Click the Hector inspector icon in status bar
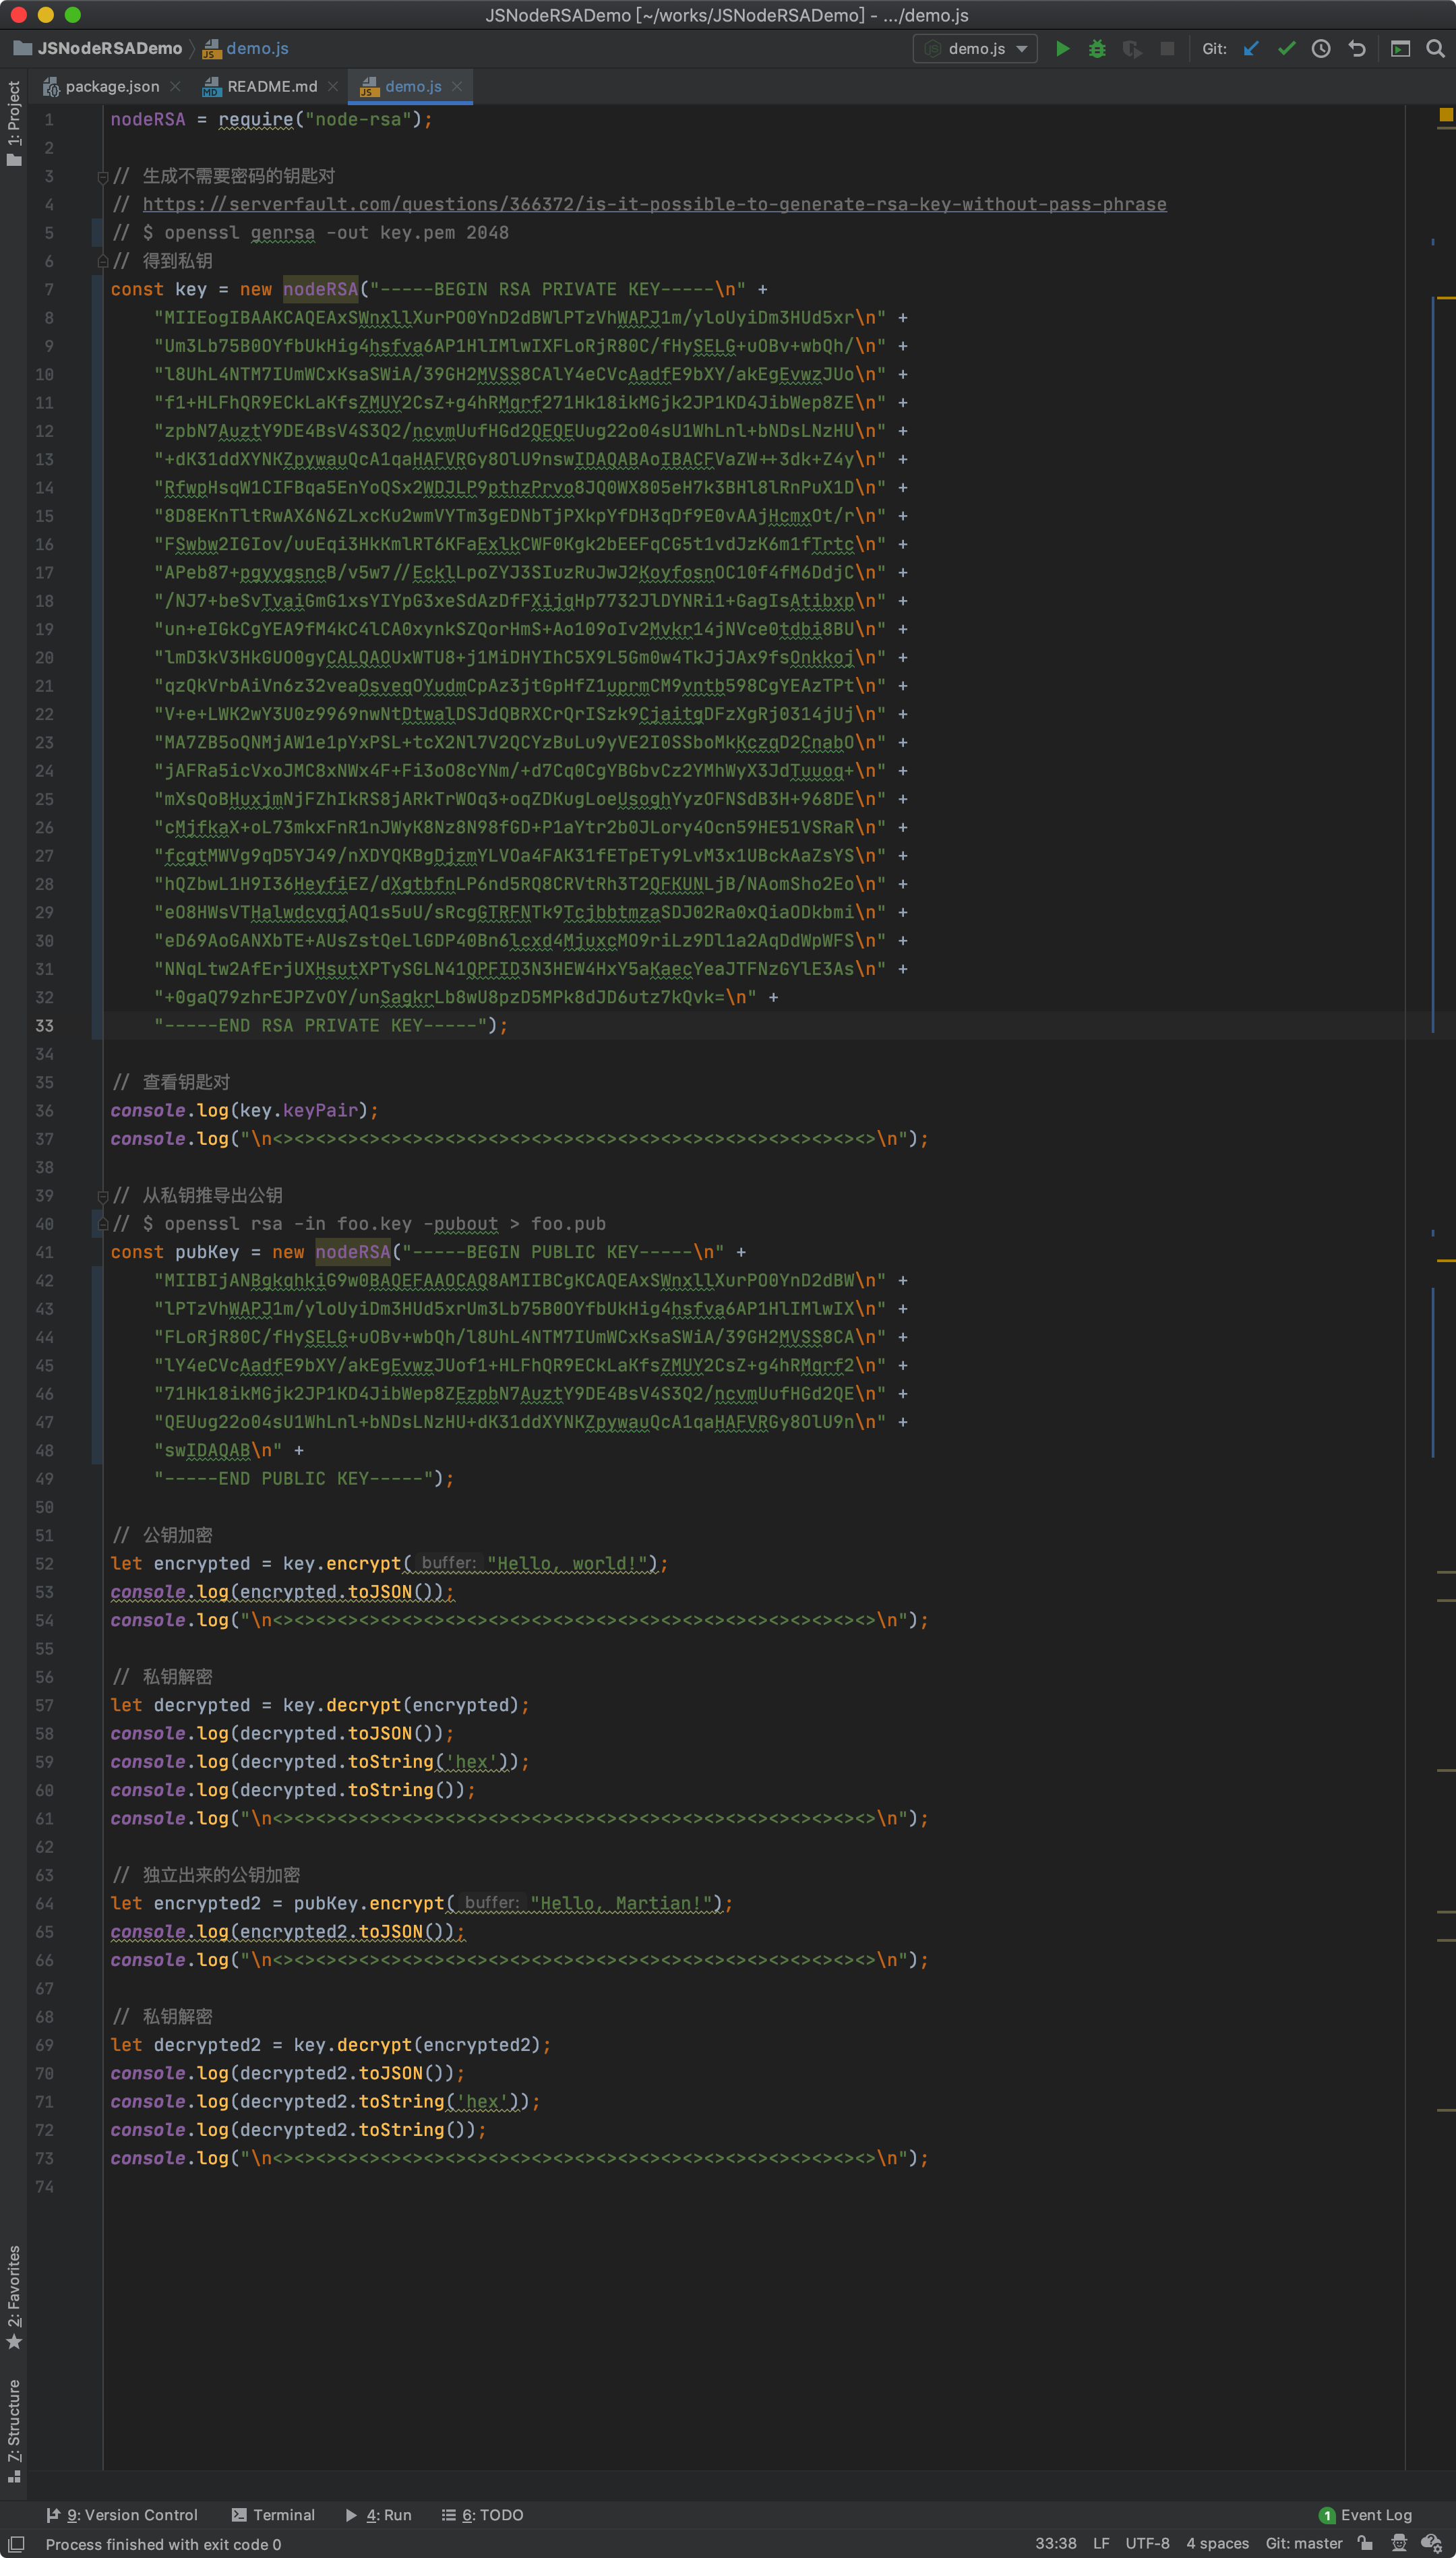 1399,2543
